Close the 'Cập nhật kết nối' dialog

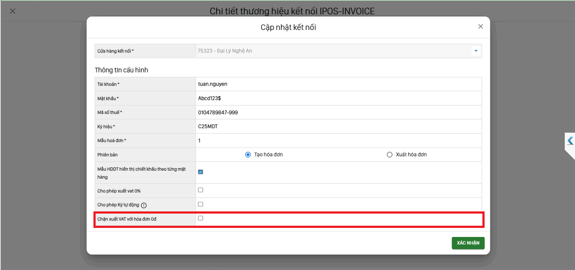click(x=480, y=26)
